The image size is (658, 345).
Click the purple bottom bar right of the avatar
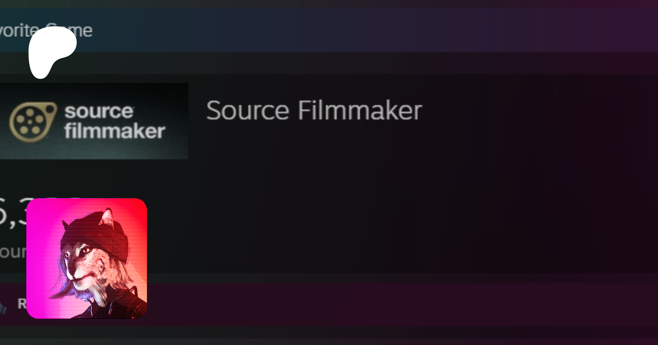pyautogui.click(x=402, y=304)
